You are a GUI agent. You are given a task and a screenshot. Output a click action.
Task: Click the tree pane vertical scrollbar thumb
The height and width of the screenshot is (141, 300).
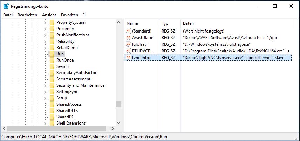(x=119, y=104)
